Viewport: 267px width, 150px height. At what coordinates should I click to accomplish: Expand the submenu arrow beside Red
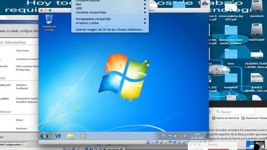click(x=145, y=4)
